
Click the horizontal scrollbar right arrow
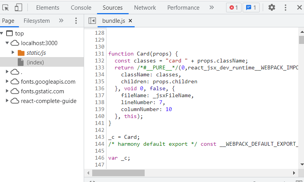[x=294, y=173]
